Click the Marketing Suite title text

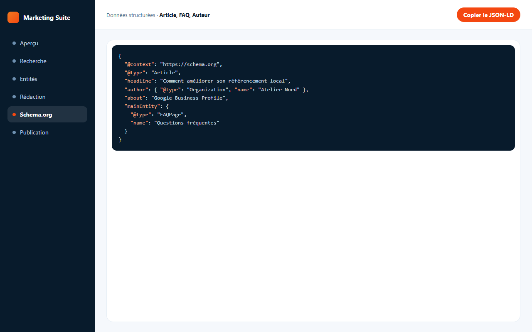coord(47,17)
